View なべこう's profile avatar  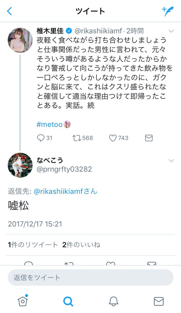20,165
